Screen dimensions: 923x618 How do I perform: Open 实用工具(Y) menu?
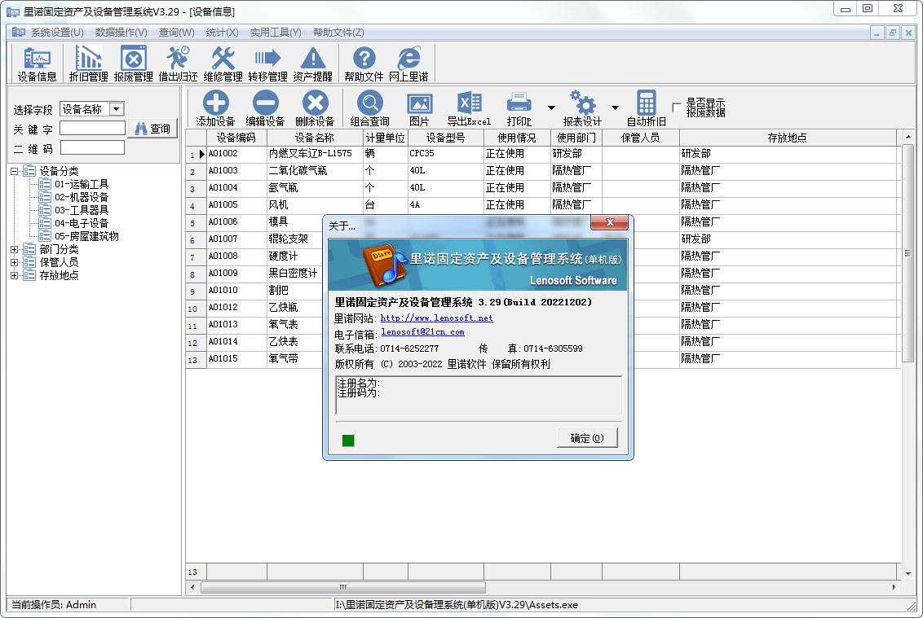pyautogui.click(x=276, y=33)
